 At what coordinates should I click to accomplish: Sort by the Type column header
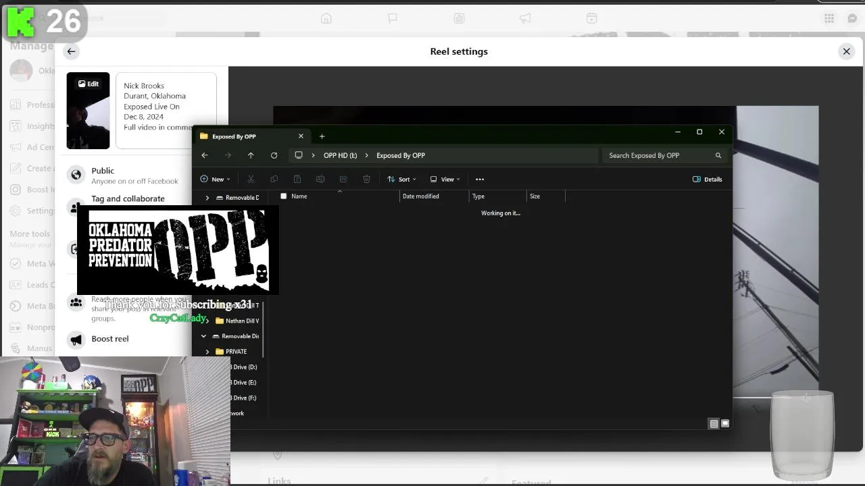point(478,196)
